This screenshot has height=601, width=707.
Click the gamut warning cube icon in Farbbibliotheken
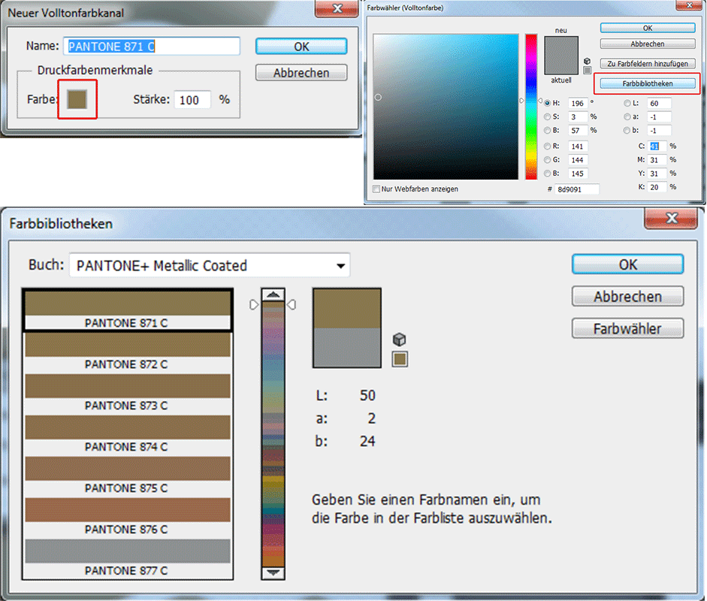[399, 339]
